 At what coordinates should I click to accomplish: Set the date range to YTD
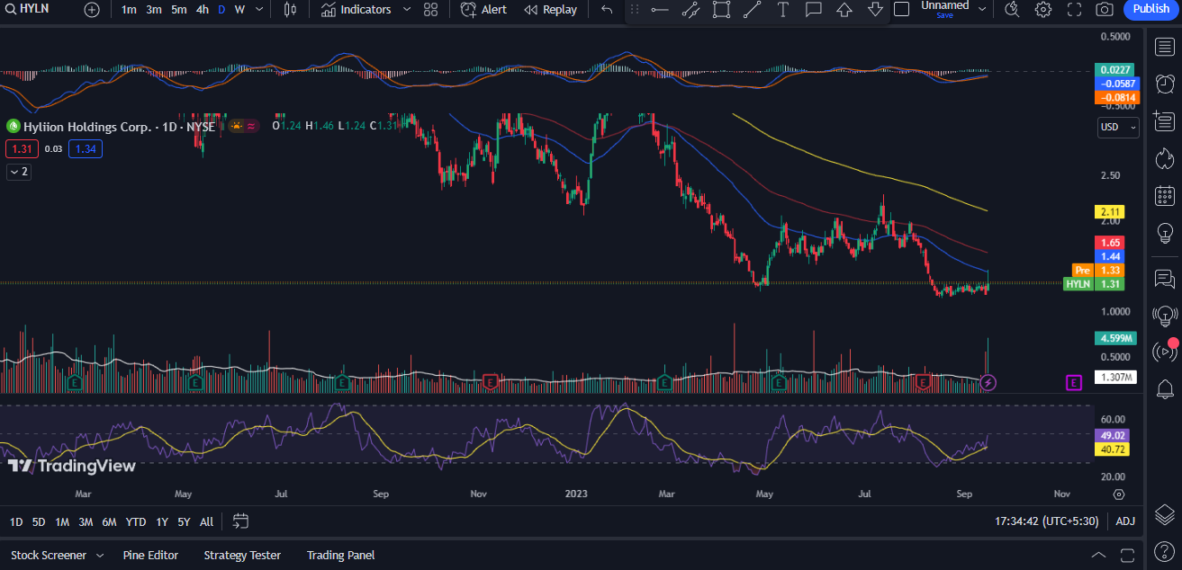[x=136, y=521]
